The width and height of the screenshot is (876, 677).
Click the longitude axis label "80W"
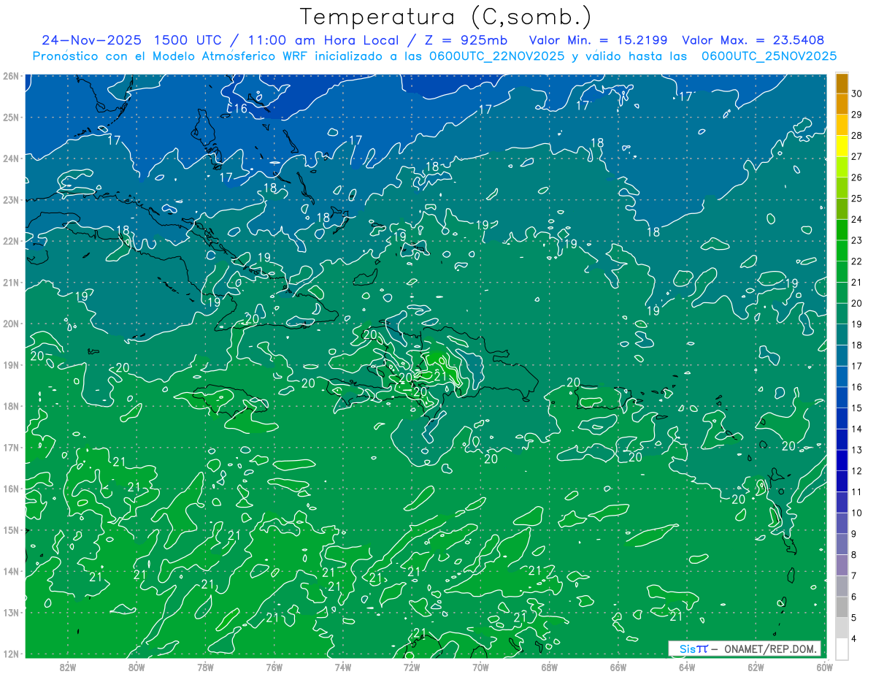[x=137, y=666]
